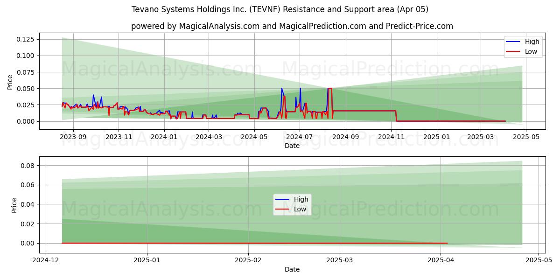Click the 2023-11 x-axis label
Image resolution: width=560 pixels, height=280 pixels.
click(119, 137)
